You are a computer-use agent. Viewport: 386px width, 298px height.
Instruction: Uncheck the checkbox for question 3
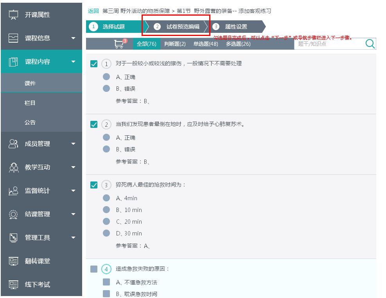pyautogui.click(x=94, y=185)
